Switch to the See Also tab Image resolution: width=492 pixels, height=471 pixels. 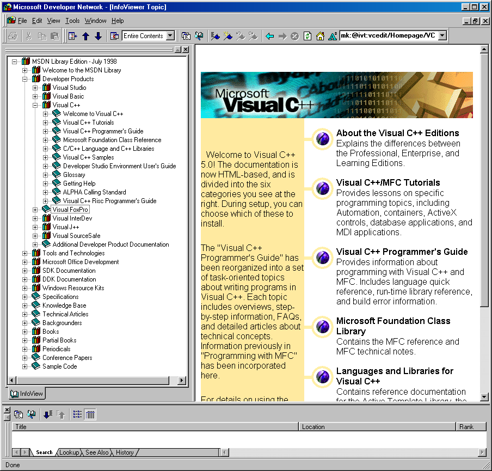(x=97, y=452)
